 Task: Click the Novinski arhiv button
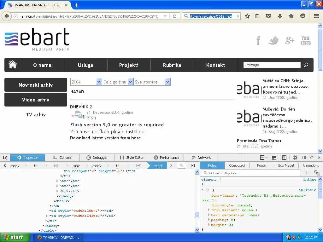tap(36, 85)
